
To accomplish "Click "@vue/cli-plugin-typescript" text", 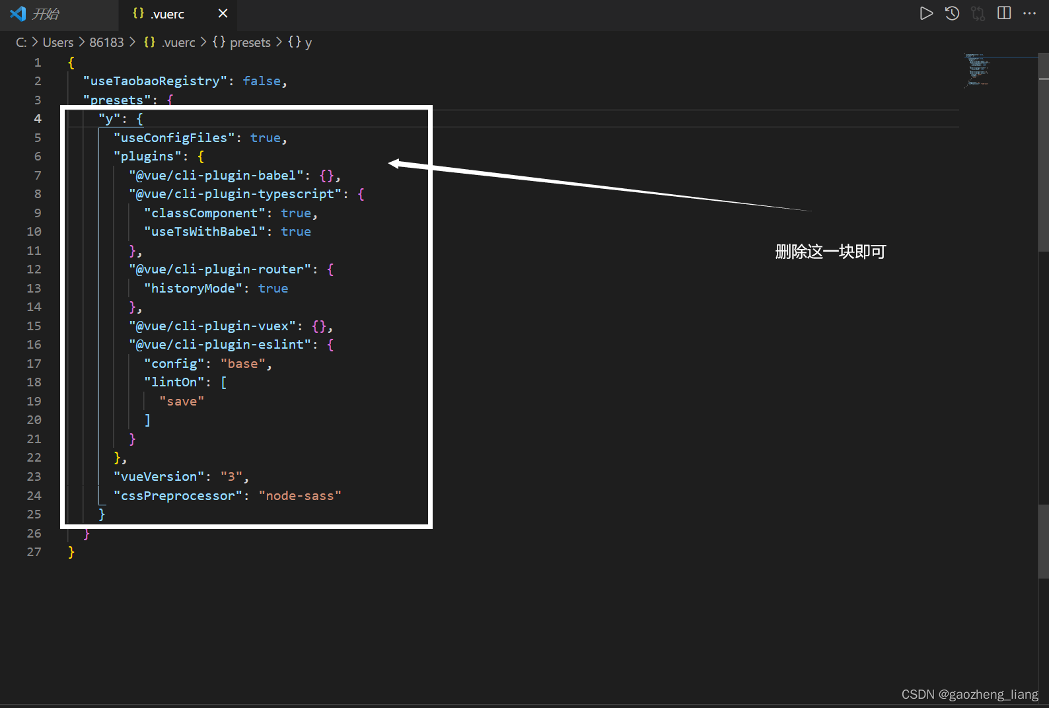I will pos(235,194).
